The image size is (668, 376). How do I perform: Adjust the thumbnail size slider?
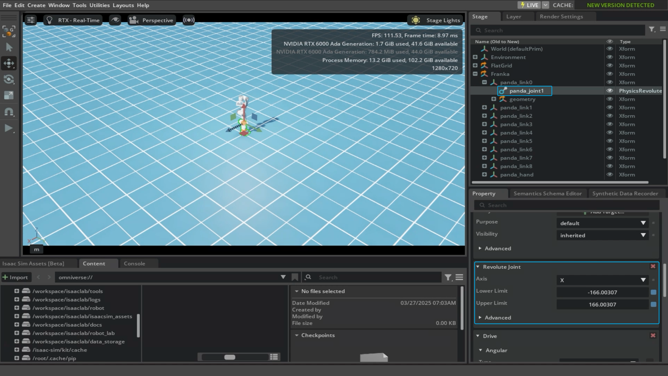[235, 357]
